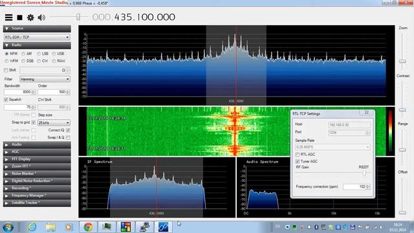Open Windows Explorer folder from taskbar
The image size is (414, 233).
(50, 227)
